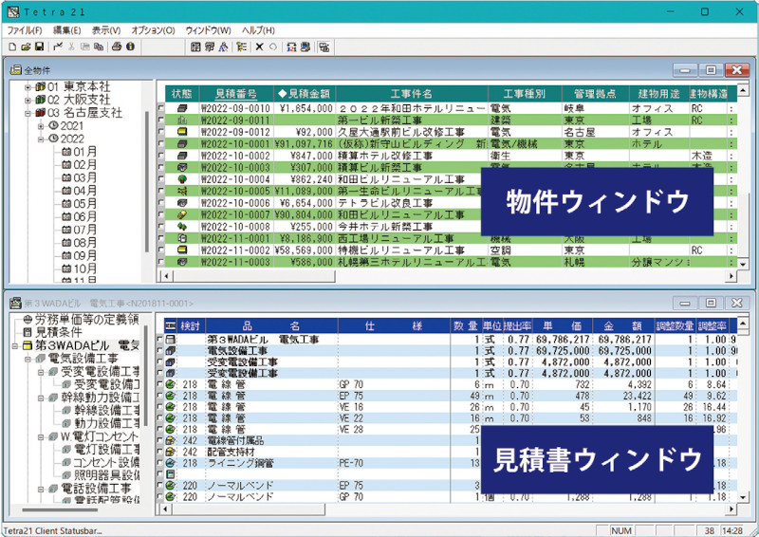Tick checkbox for row W2022-11-0003

point(161,262)
